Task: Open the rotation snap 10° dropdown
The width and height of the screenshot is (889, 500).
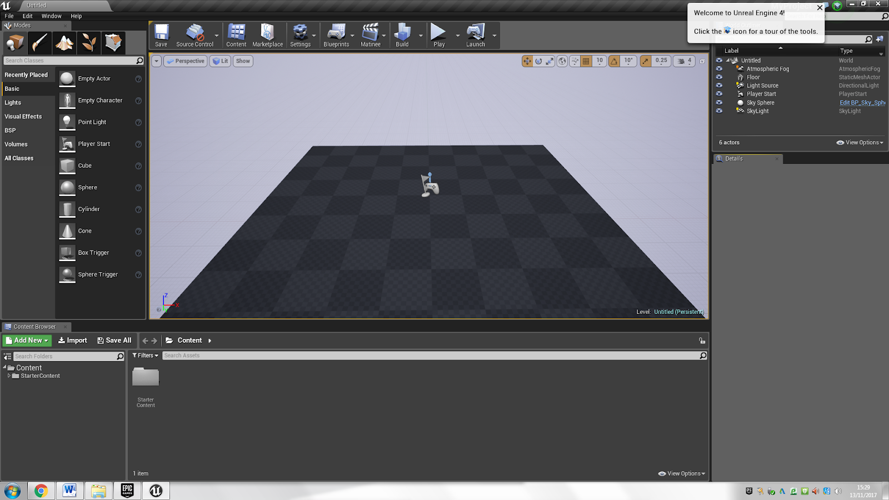Action: [628, 61]
